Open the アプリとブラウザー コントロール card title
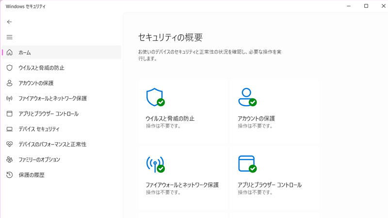The height and width of the screenshot is (218, 388). pyautogui.click(x=270, y=185)
